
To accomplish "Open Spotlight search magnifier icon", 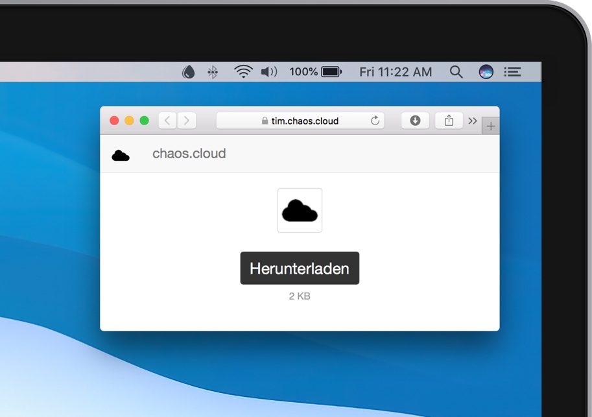I will [x=456, y=72].
